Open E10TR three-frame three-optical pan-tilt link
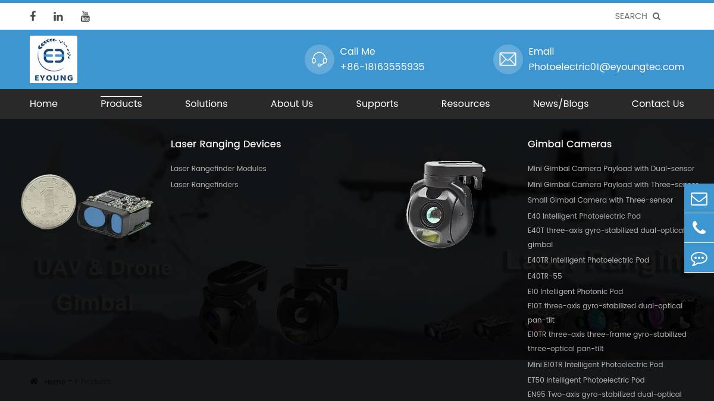Image resolution: width=714 pixels, height=401 pixels. click(607, 342)
